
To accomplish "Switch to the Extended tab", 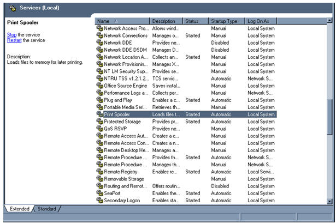I will coord(19,209).
